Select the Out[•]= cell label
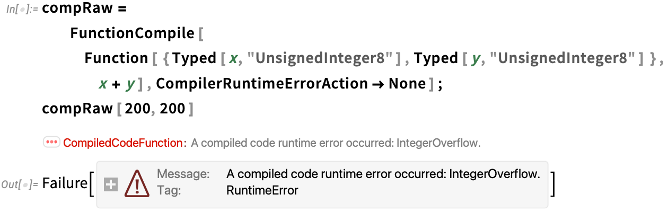The image size is (668, 212). click(x=19, y=184)
